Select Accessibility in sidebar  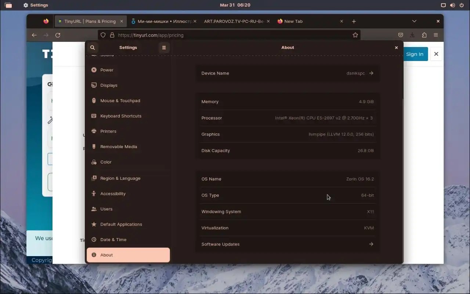128,194
